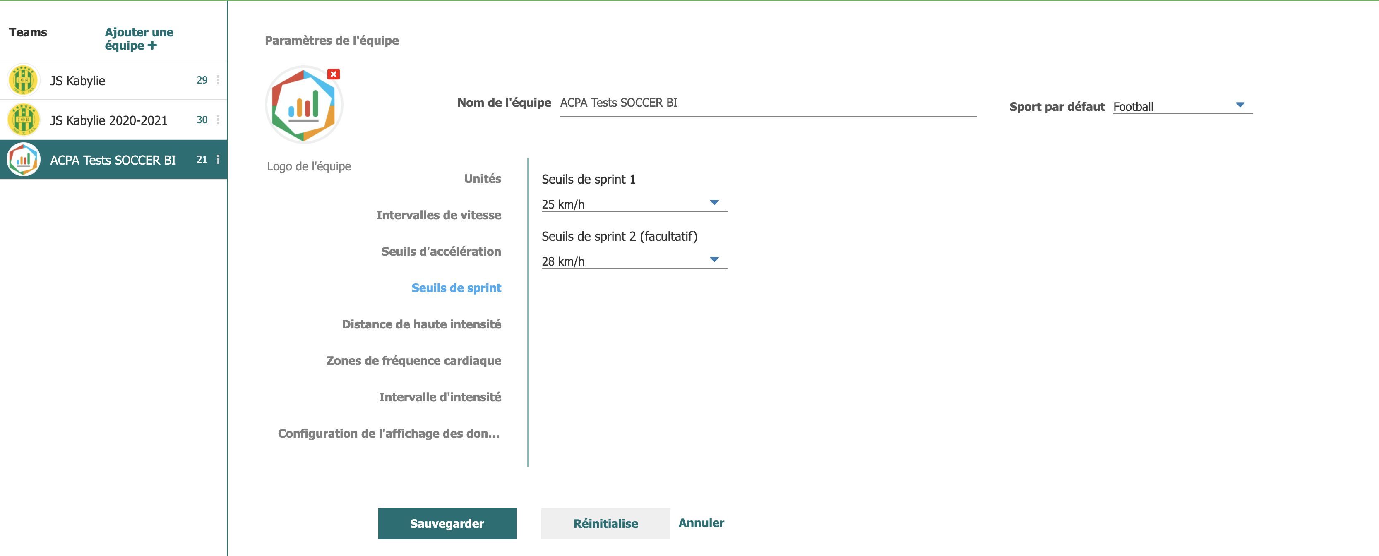
Task: Open JS Kabylie team options menu
Action: pos(218,80)
